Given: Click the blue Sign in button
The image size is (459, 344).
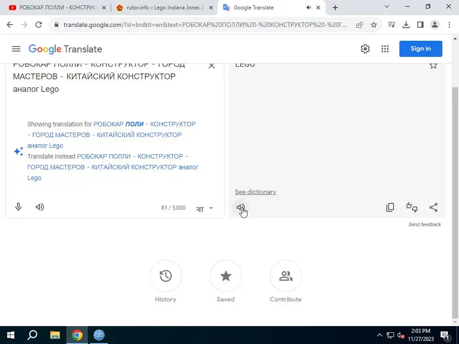Looking at the screenshot, I should 420,48.
